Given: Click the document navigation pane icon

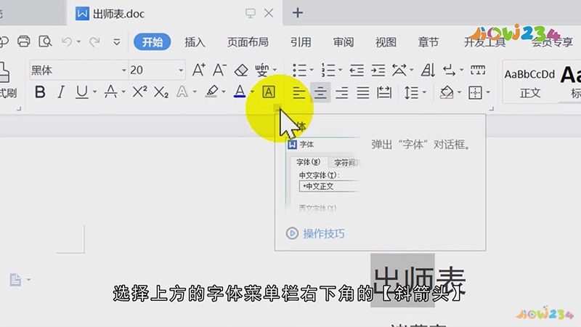Looking at the screenshot, I should [x=15, y=280].
